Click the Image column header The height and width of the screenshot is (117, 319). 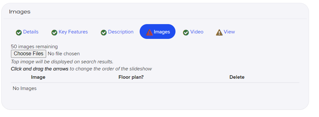(38, 77)
